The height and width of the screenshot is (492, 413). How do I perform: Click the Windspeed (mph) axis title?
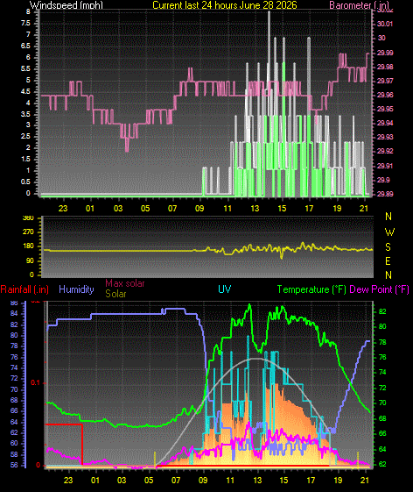(x=66, y=5)
